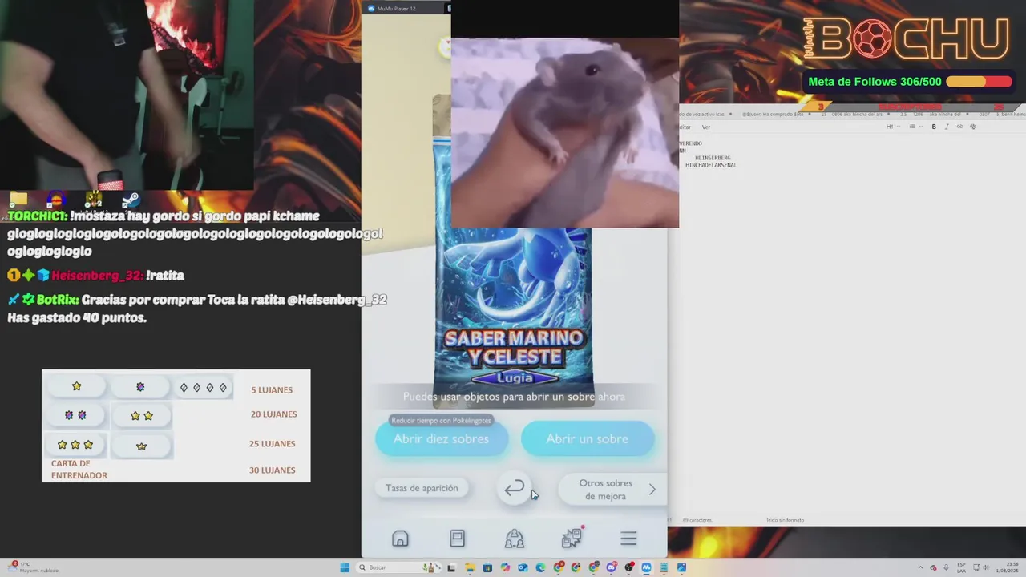This screenshot has width=1026, height=577.
Task: Expand Otros sobres de mejora chevron
Action: (x=652, y=490)
